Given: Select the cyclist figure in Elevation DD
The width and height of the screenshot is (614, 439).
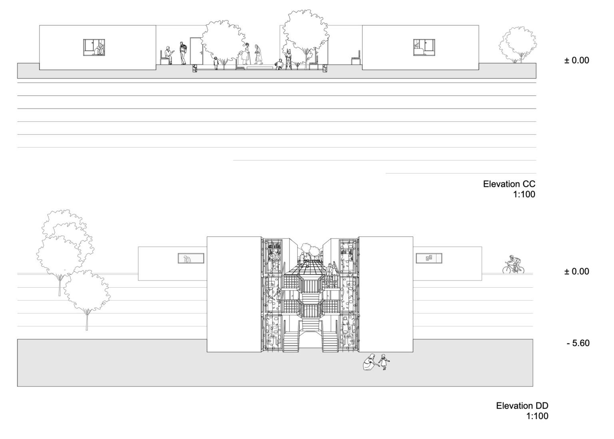Looking at the screenshot, I should 513,265.
